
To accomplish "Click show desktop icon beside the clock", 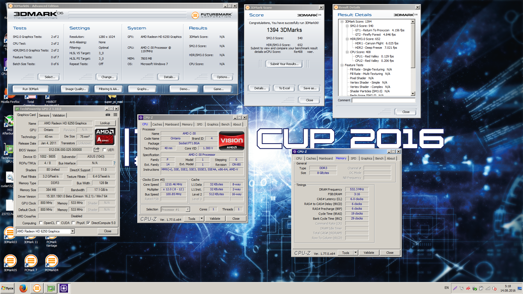I will (x=520, y=288).
